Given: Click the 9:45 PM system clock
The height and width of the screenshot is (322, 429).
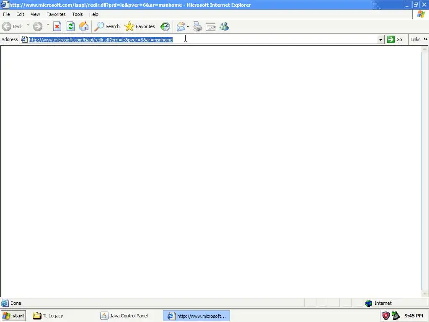Looking at the screenshot, I should click(413, 316).
